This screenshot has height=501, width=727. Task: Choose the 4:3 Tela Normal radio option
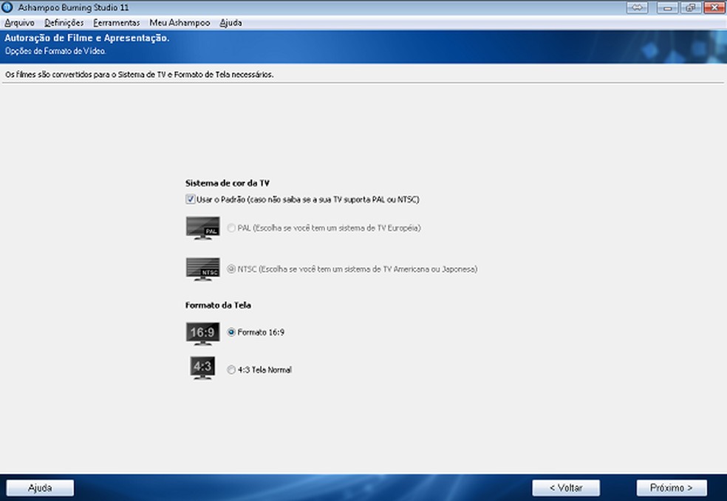coord(231,369)
